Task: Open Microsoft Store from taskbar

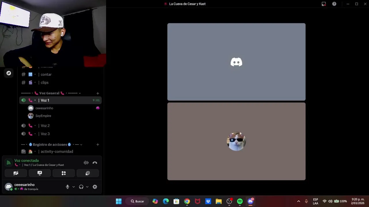Action: (x=176, y=201)
